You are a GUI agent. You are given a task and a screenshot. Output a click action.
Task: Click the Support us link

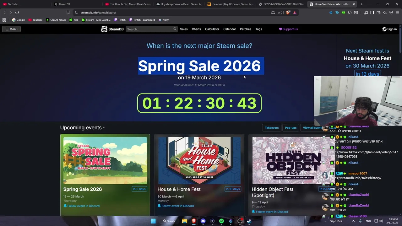(288, 29)
